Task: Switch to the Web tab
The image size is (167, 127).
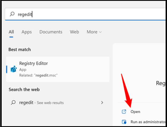Action: 74,32
